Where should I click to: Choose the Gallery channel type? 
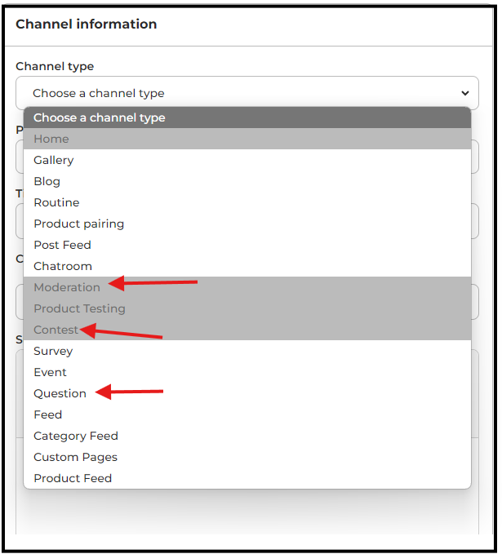pos(54,160)
